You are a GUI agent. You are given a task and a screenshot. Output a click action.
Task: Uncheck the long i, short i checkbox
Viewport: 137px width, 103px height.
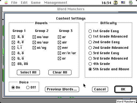[13, 48]
